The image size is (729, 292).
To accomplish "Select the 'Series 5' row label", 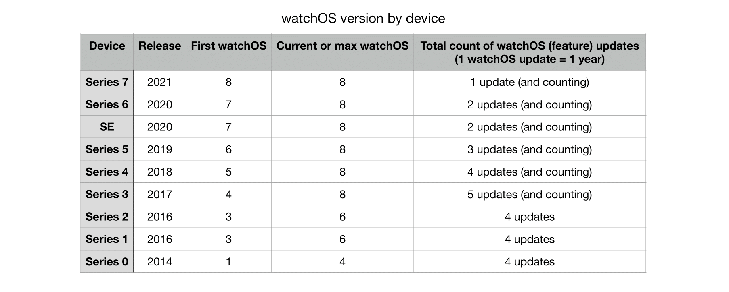I will pyautogui.click(x=107, y=149).
